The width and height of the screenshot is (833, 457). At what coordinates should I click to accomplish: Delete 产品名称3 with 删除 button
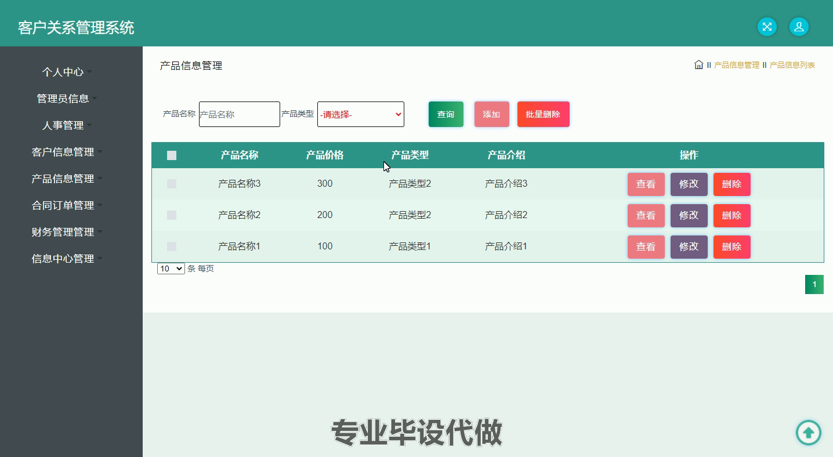[x=732, y=184]
